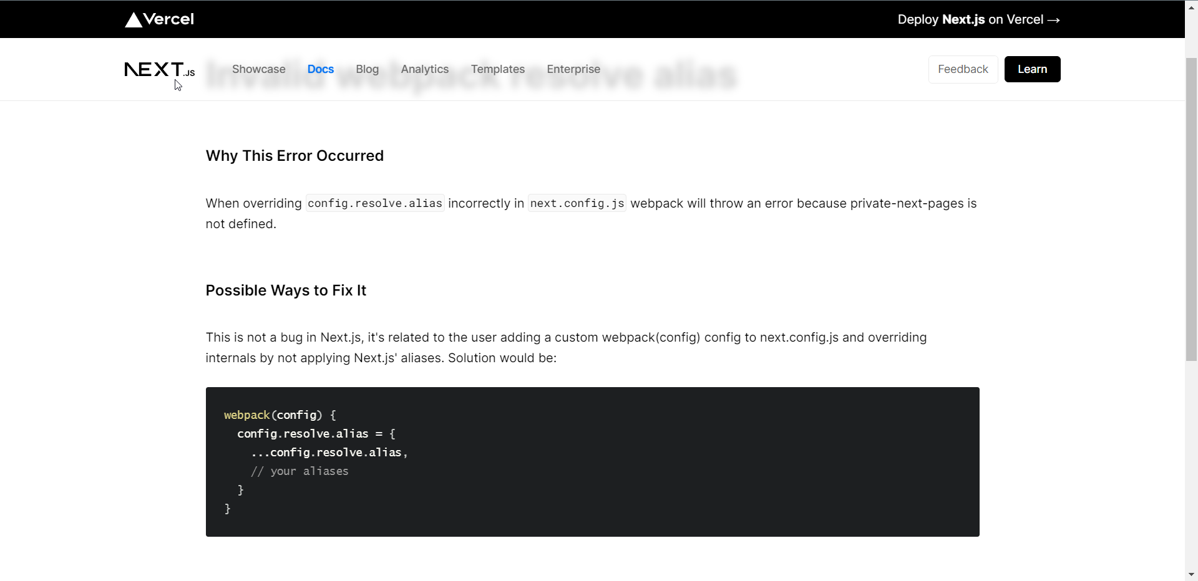Click the Possible Ways to Fix It heading

pyautogui.click(x=286, y=290)
